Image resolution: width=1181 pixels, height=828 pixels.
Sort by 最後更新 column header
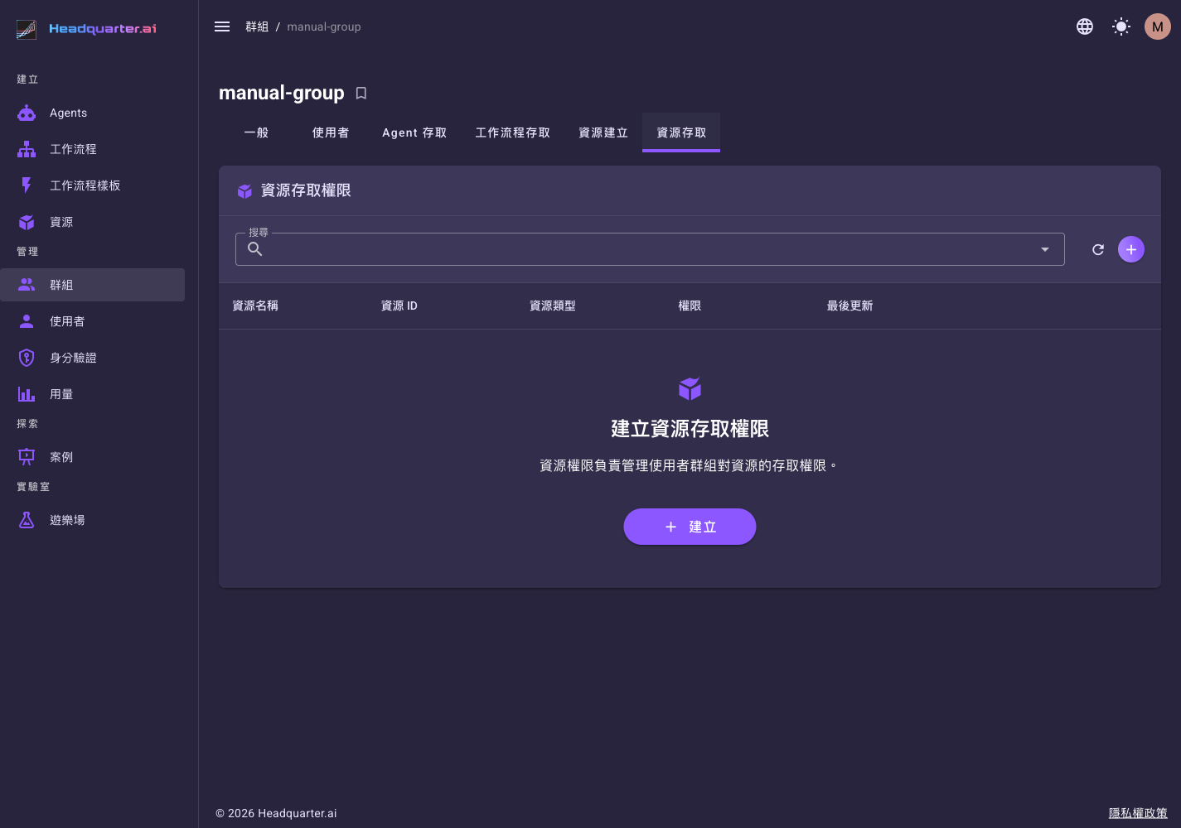click(x=849, y=306)
